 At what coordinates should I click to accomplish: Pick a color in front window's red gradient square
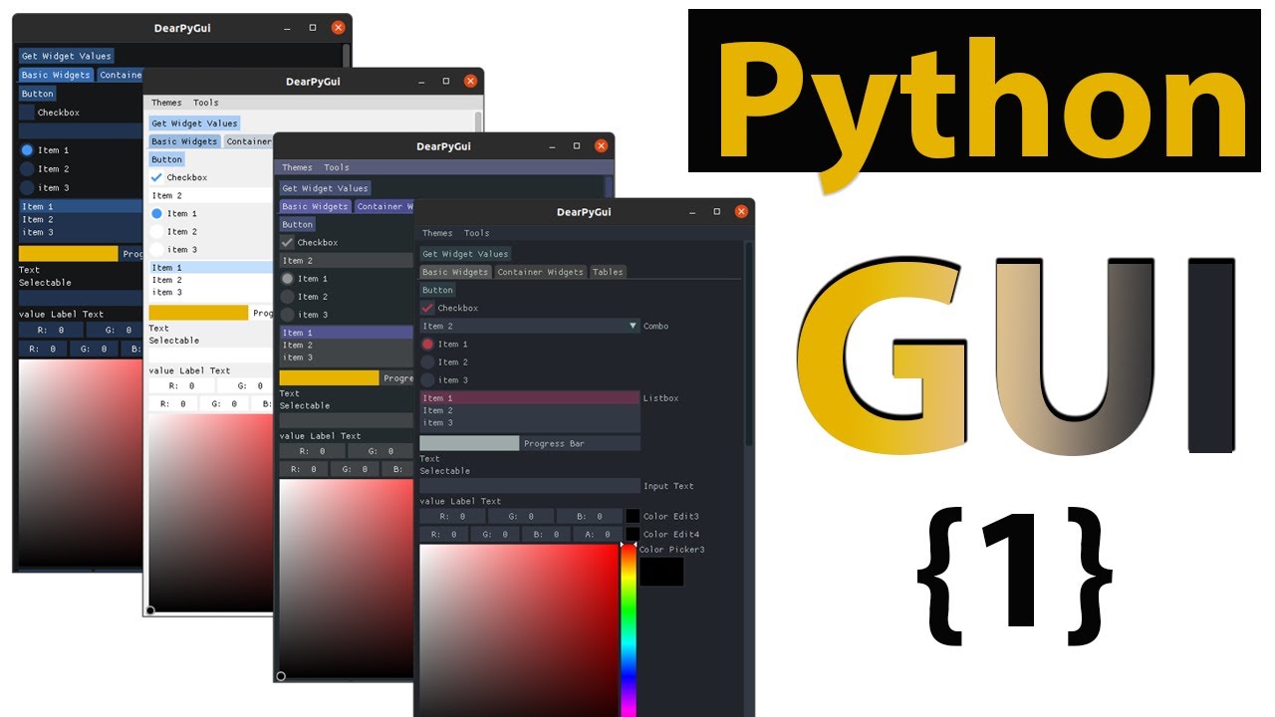coord(519,629)
